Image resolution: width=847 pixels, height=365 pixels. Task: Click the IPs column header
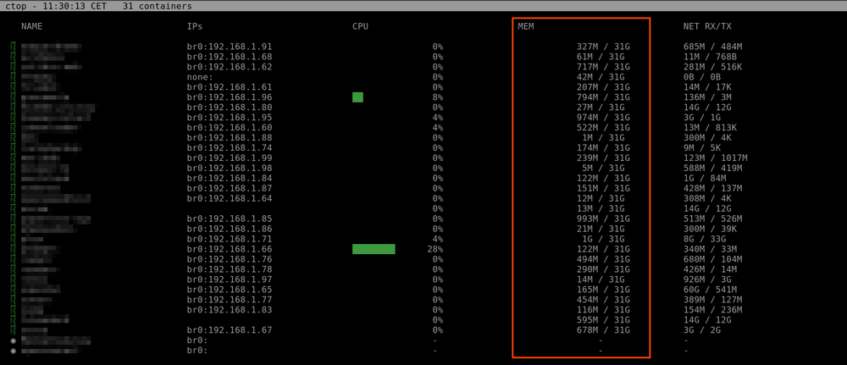tap(195, 26)
